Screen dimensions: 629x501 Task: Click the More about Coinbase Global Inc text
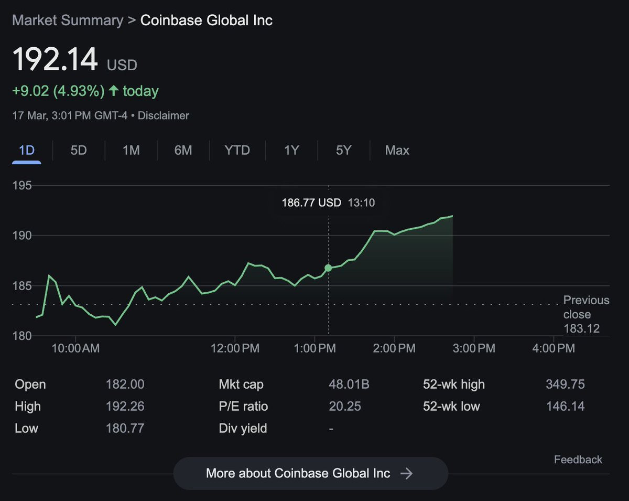pyautogui.click(x=298, y=474)
